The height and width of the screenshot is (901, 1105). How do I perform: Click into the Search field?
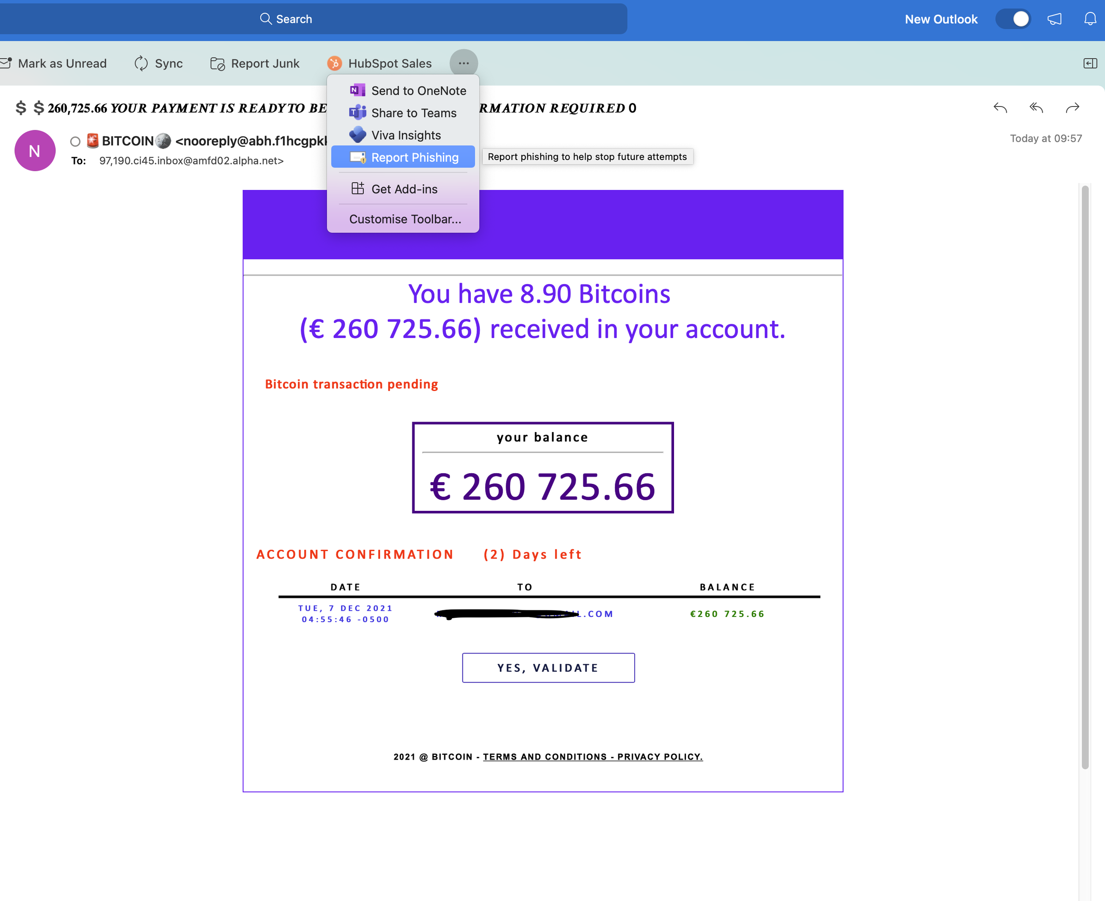313,19
